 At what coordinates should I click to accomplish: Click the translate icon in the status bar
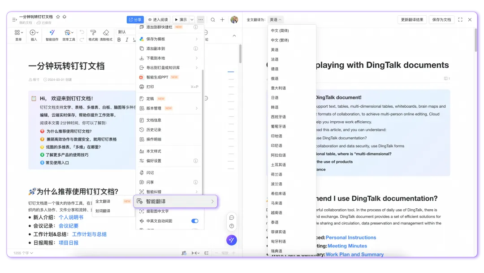tap(184, 253)
